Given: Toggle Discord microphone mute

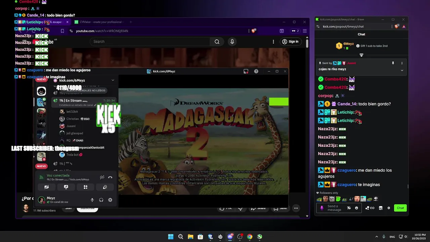Looking at the screenshot, I should [92, 200].
